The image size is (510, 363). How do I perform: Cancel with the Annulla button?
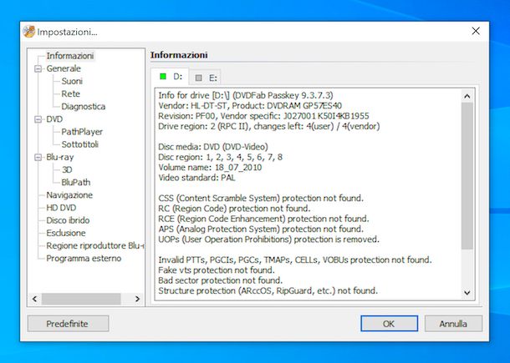453,324
